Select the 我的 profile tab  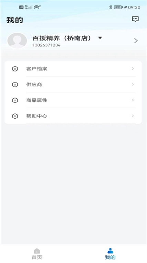tap(110, 254)
